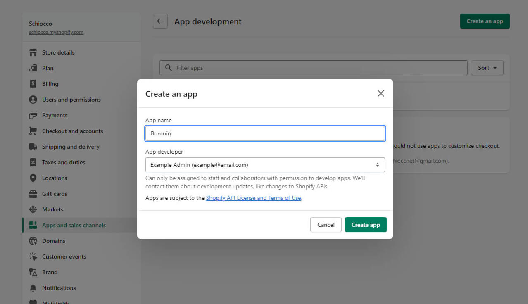The height and width of the screenshot is (304, 528).
Task: Click the Shipping and delivery truck icon
Action: pyautogui.click(x=33, y=147)
